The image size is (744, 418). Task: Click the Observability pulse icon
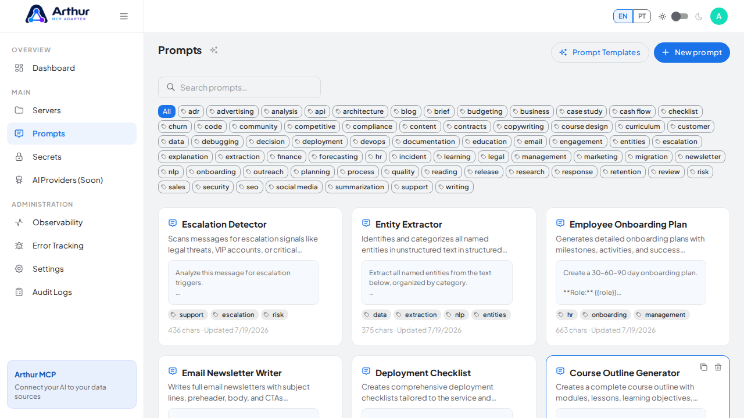coord(19,222)
